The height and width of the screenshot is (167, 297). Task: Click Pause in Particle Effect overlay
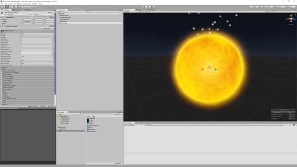click(277, 112)
